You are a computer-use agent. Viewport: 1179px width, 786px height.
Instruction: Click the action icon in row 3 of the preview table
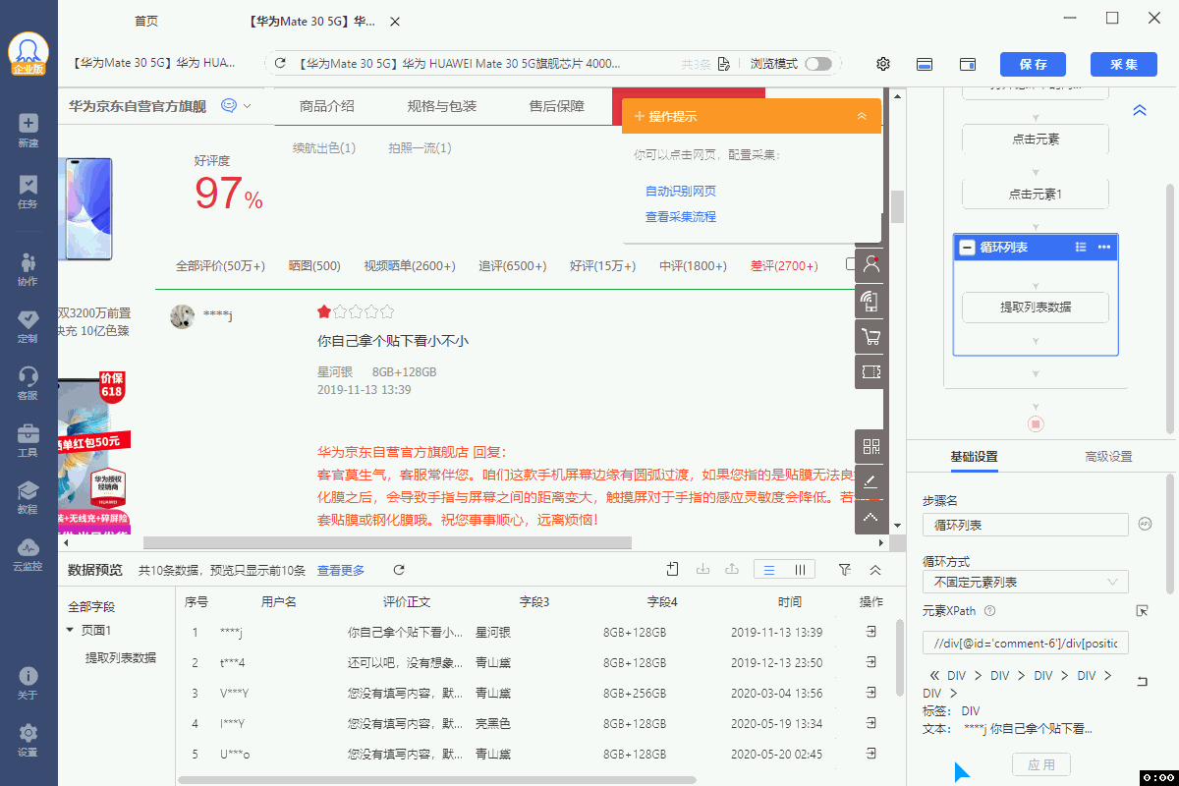[871, 693]
